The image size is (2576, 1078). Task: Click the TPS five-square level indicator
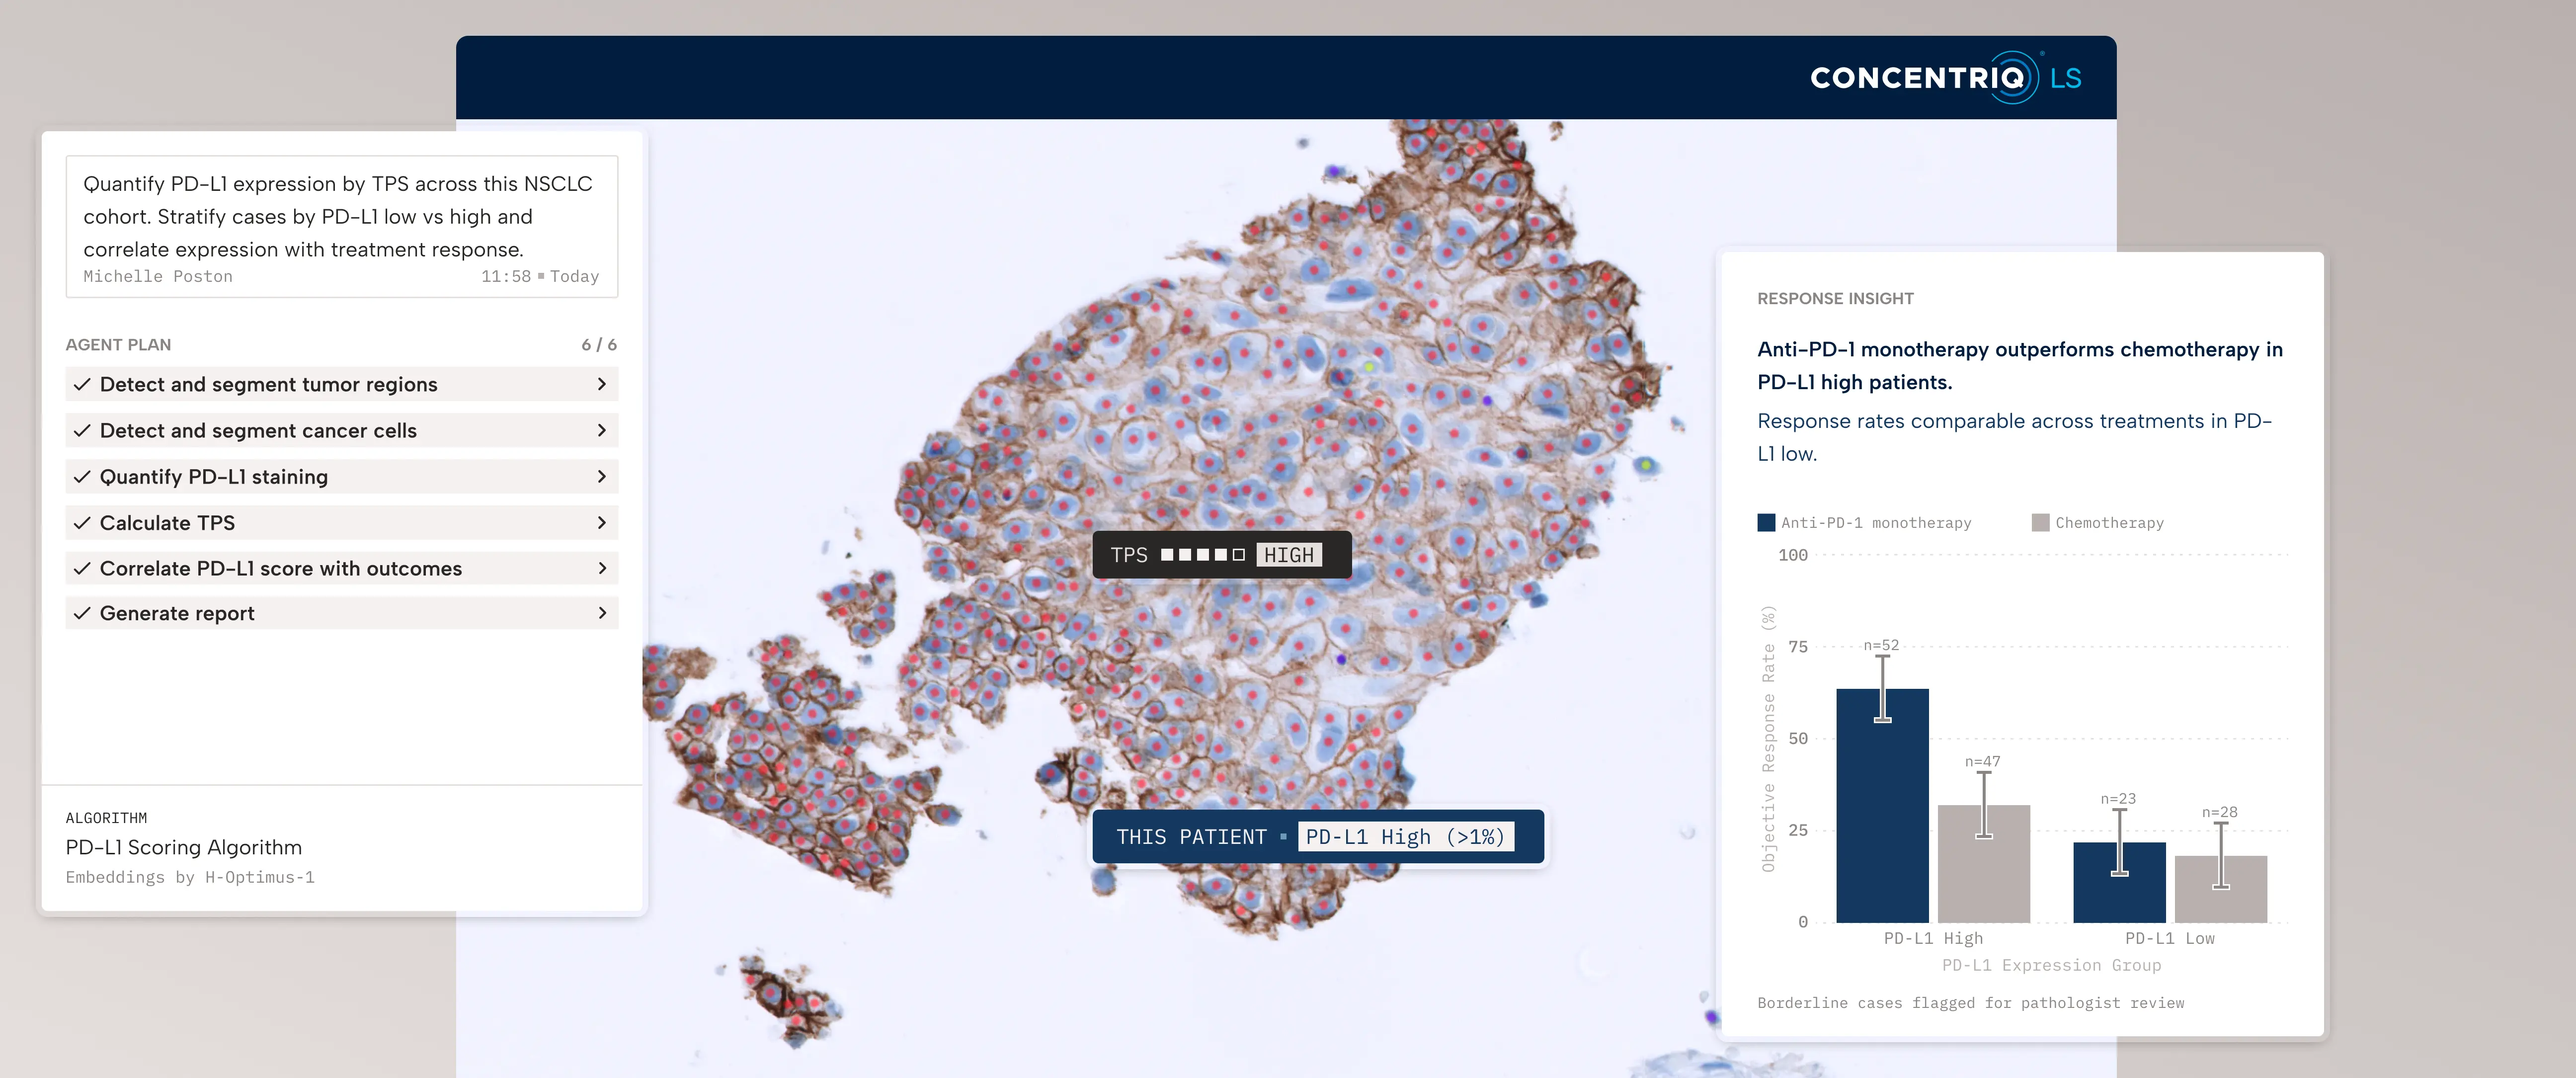[x=1202, y=555]
